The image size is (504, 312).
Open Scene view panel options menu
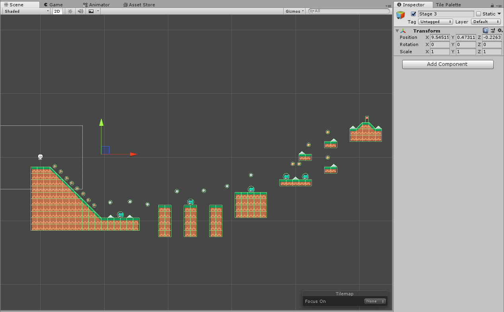[x=389, y=6]
